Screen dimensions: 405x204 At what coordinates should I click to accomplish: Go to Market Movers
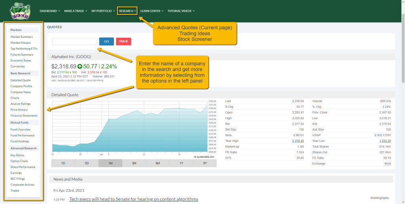[21, 43]
